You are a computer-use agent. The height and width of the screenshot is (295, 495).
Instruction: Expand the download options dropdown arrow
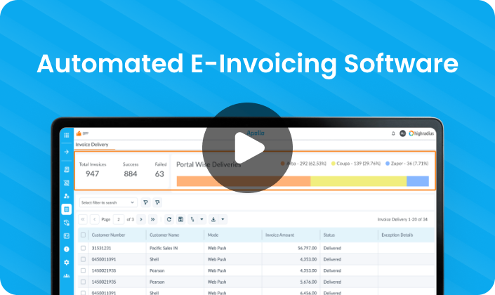pos(223,219)
